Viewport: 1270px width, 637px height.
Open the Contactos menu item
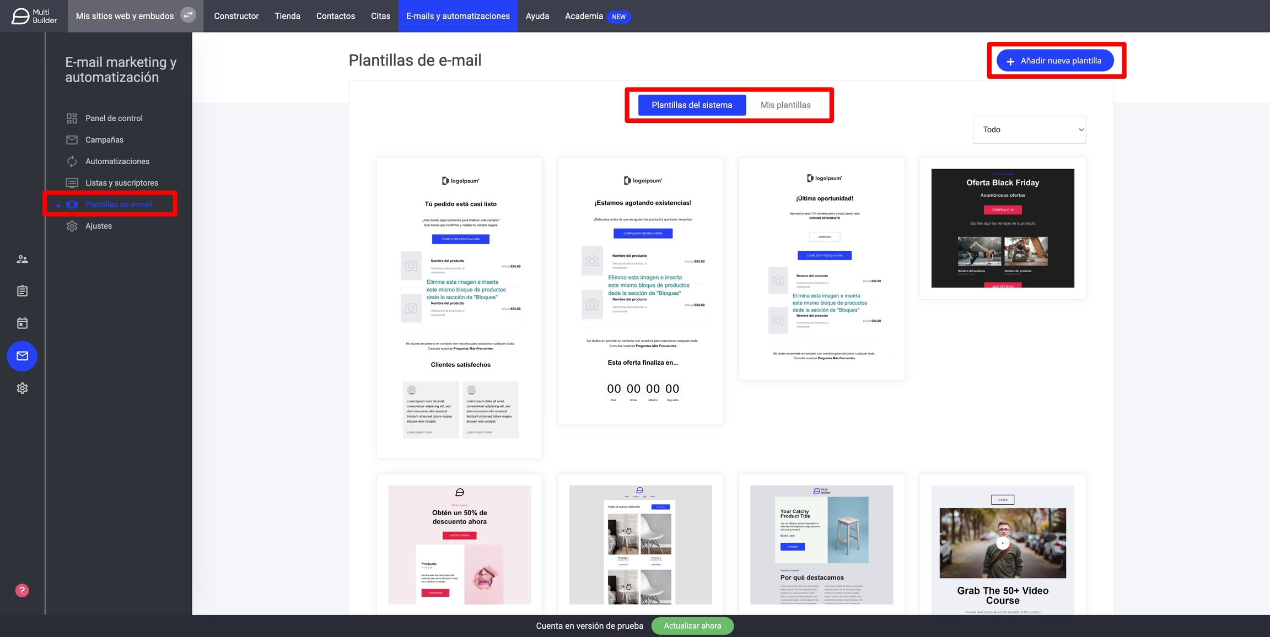click(x=335, y=16)
